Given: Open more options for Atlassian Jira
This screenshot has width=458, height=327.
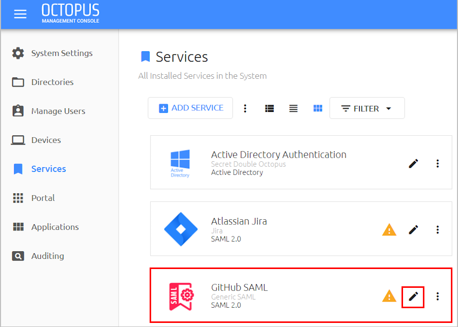Looking at the screenshot, I should [438, 230].
